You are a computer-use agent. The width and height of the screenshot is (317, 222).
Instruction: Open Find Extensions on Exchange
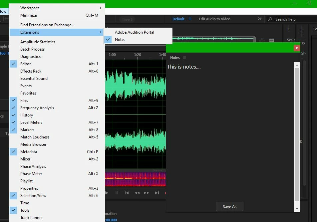point(57,25)
